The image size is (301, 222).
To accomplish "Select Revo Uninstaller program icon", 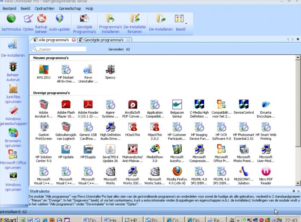I will pos(88,74).
